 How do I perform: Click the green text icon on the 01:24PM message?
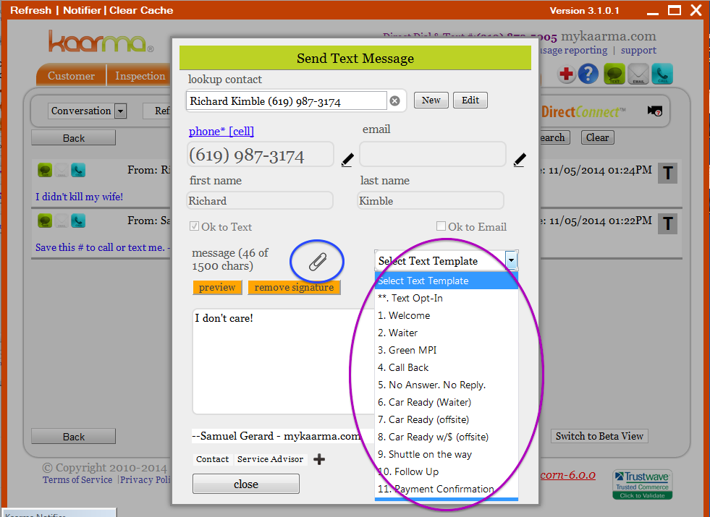[x=45, y=170]
